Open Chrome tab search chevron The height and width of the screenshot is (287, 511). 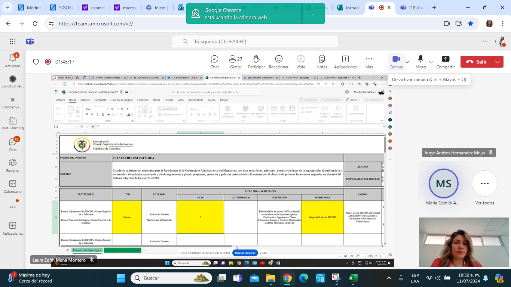click(8, 7)
